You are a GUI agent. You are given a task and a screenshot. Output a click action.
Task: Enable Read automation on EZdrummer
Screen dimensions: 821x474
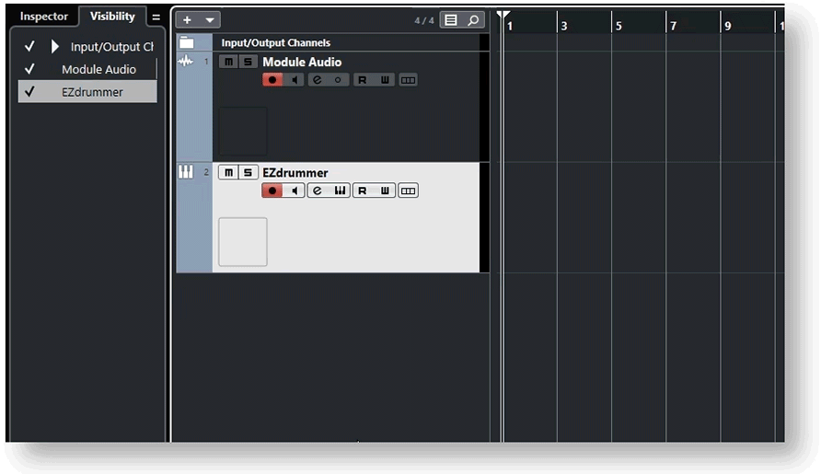coord(363,191)
